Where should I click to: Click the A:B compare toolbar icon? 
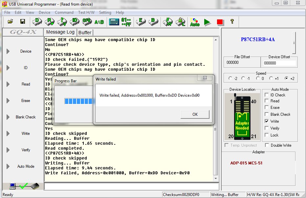[99, 22]
